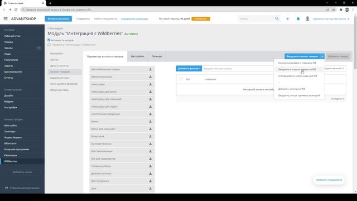Image resolution: width=357 pixels, height=201 pixels.
Task: Toggle select-all checkbox in products table header
Action: click(181, 79)
